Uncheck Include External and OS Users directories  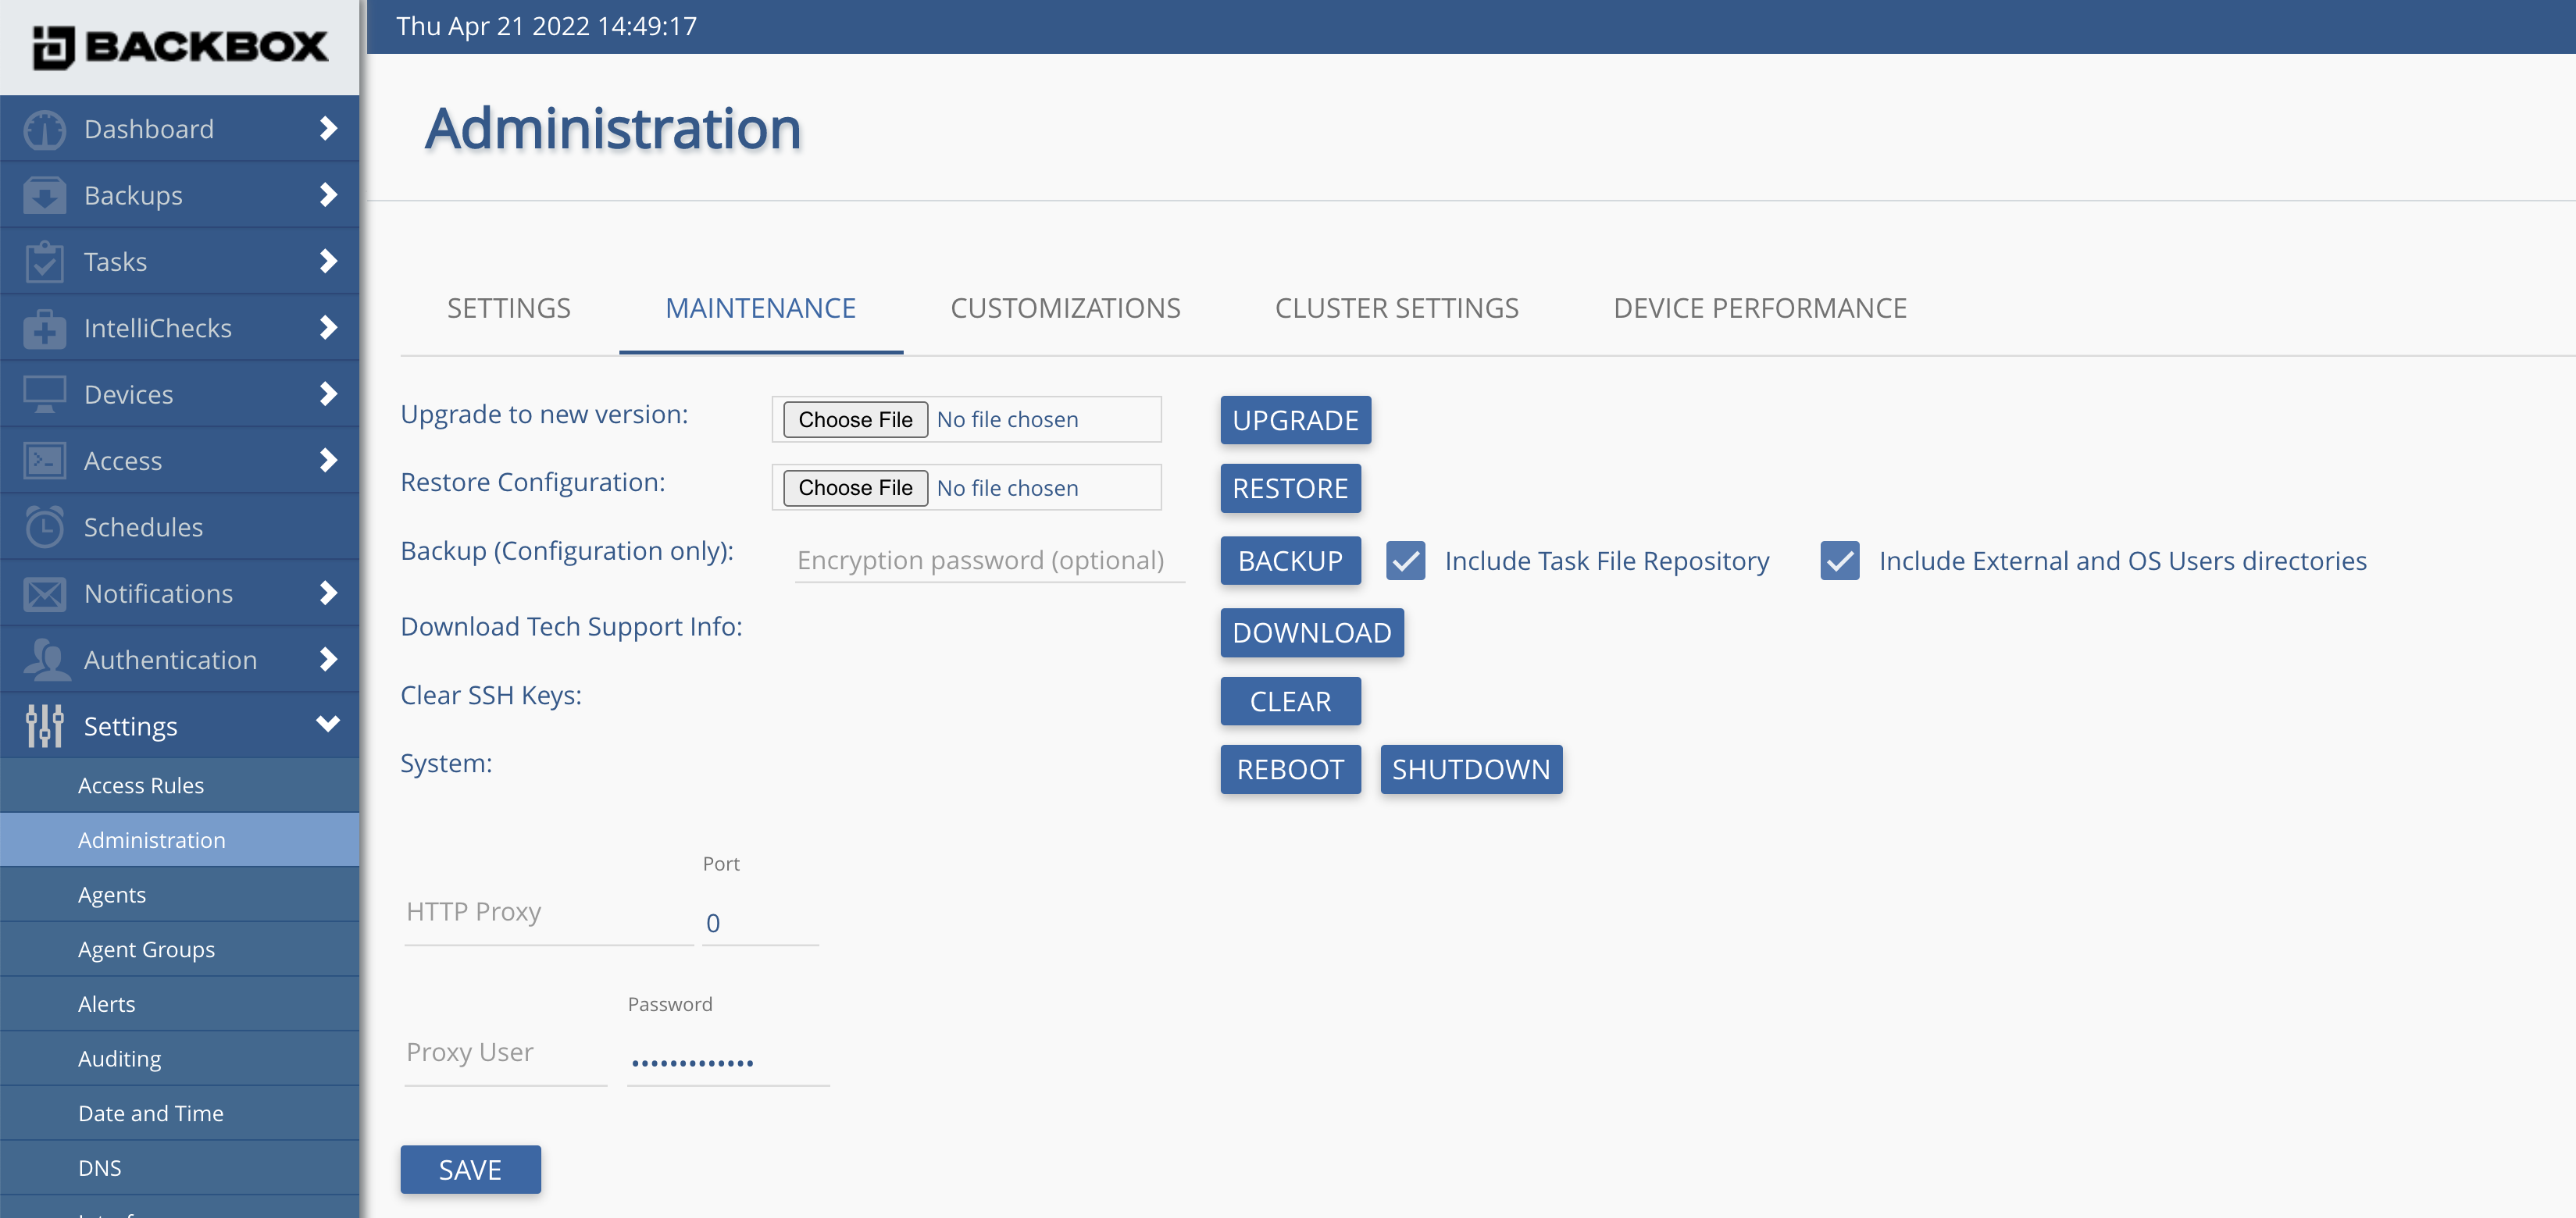click(x=1838, y=561)
